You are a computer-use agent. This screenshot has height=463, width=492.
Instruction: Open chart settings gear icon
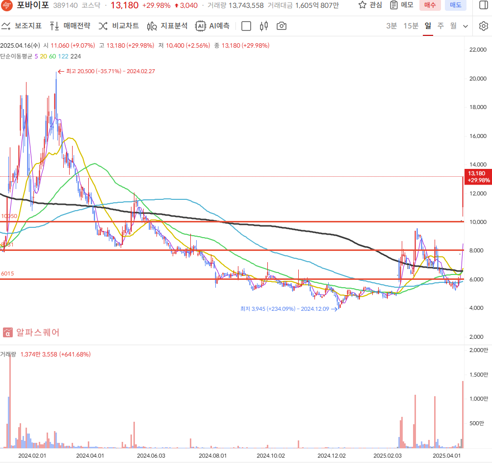click(484, 26)
